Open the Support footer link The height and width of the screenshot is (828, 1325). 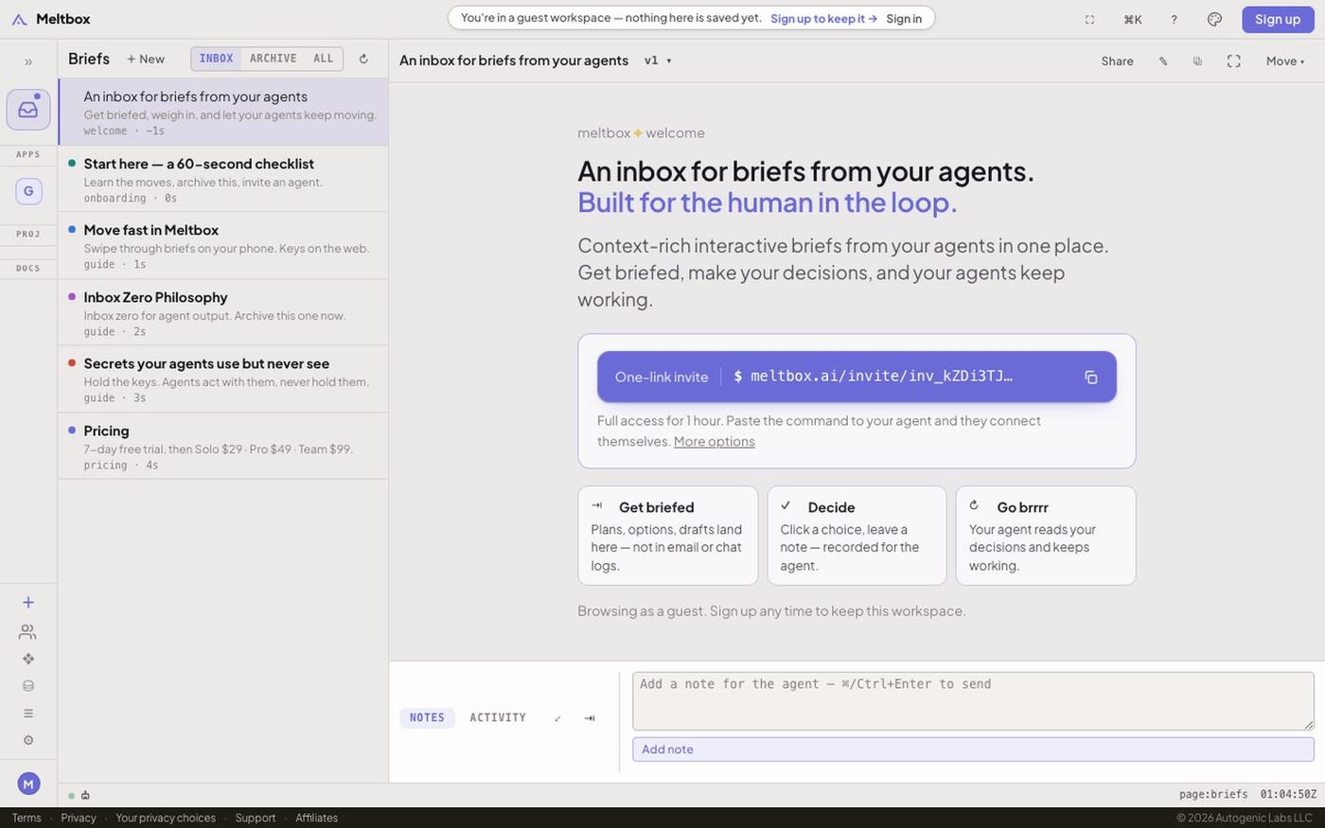pyautogui.click(x=256, y=818)
